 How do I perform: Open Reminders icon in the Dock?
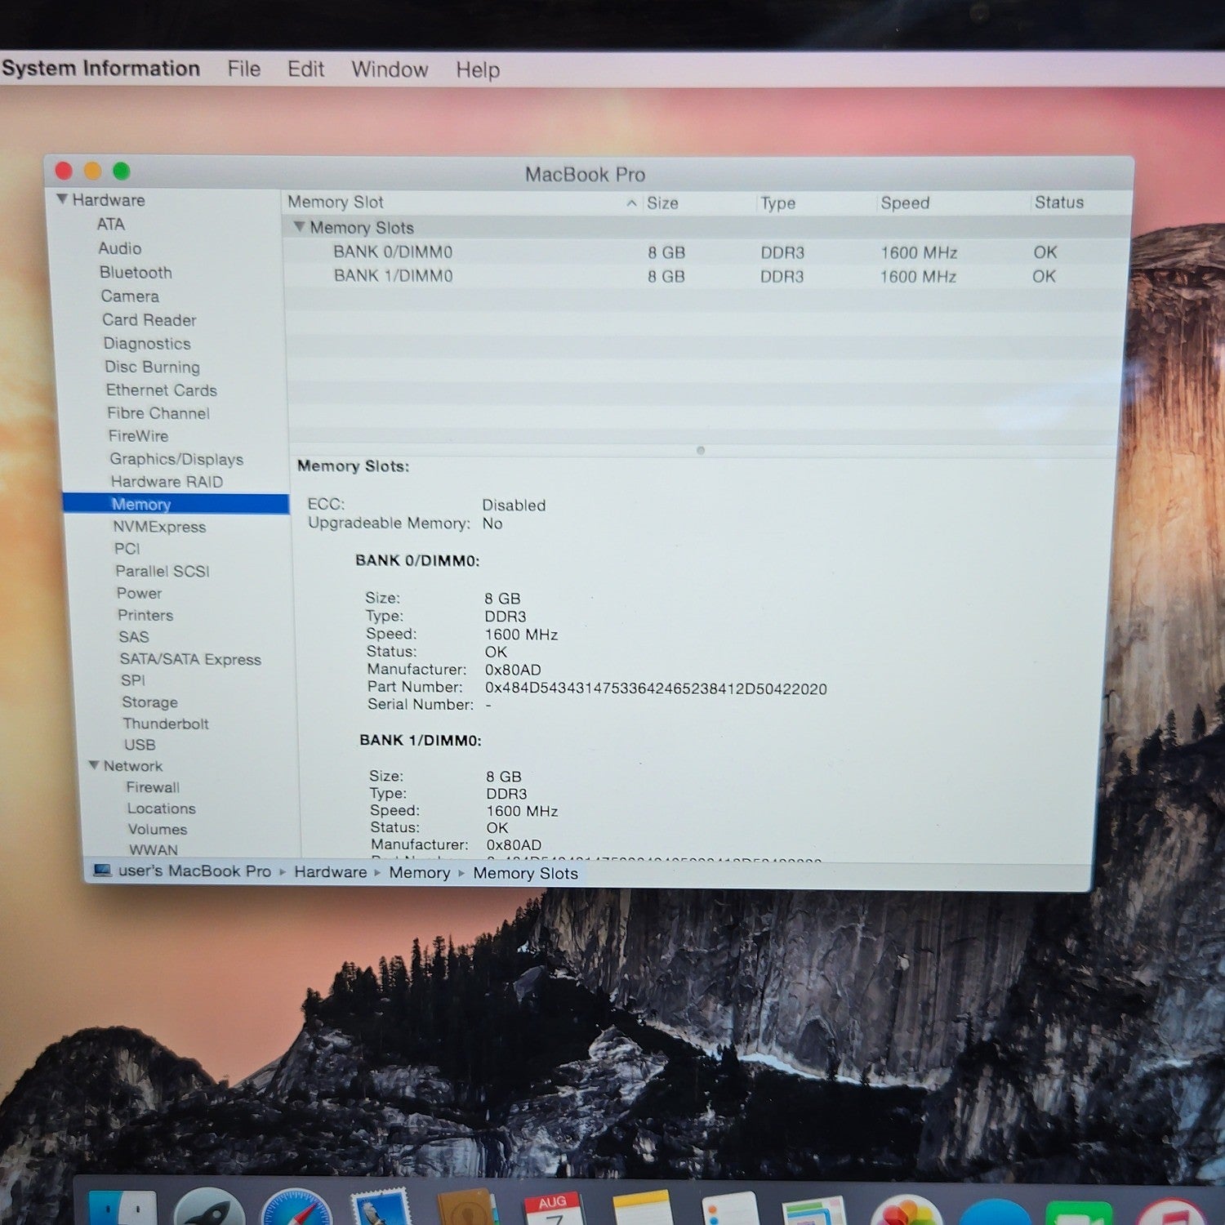729,1209
